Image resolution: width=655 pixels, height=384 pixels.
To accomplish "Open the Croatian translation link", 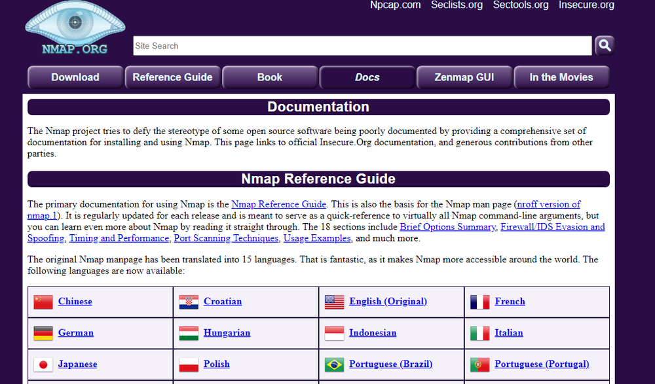I will pyautogui.click(x=223, y=302).
